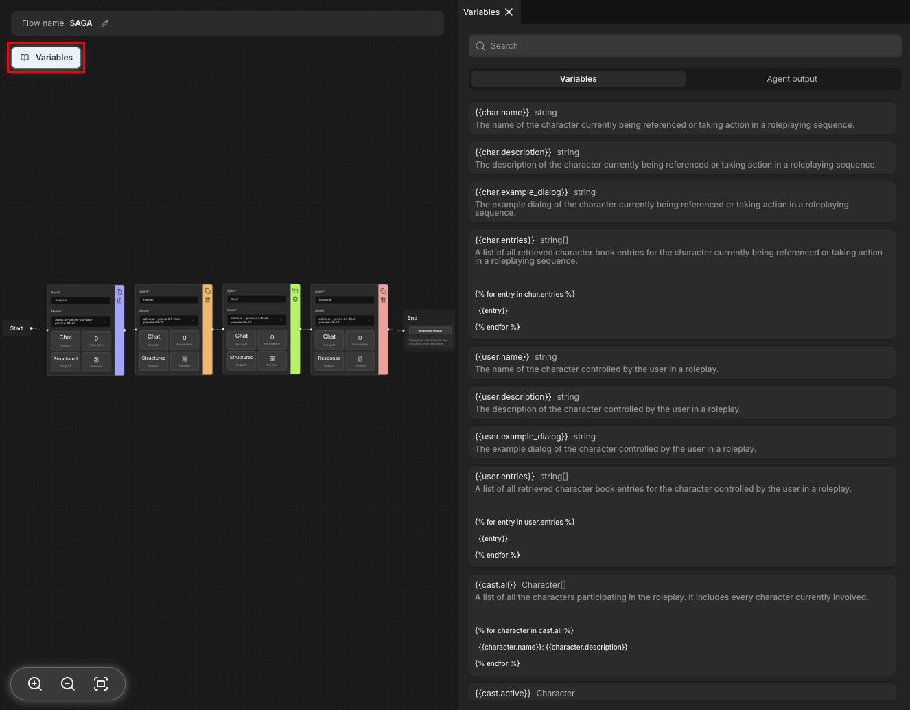Edit the Actor agent name field
Screen dimensions: 910x710
click(x=257, y=299)
